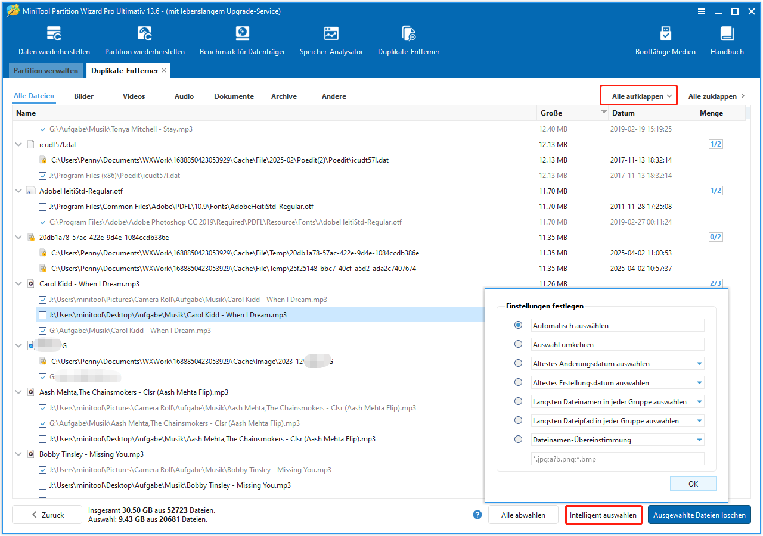Click the Bootfähige Medien icon
The image size is (763, 536).
665,33
